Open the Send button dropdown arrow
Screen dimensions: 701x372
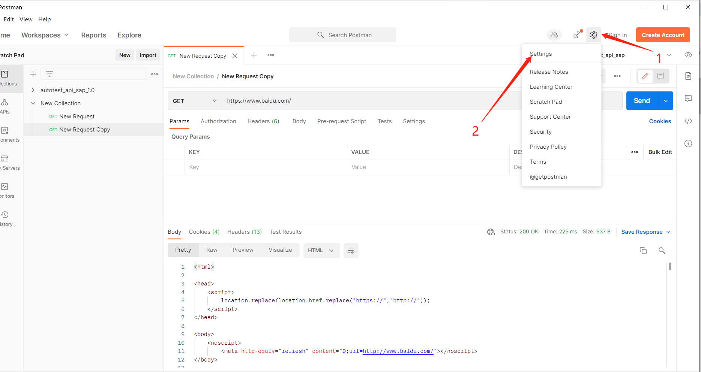click(666, 101)
